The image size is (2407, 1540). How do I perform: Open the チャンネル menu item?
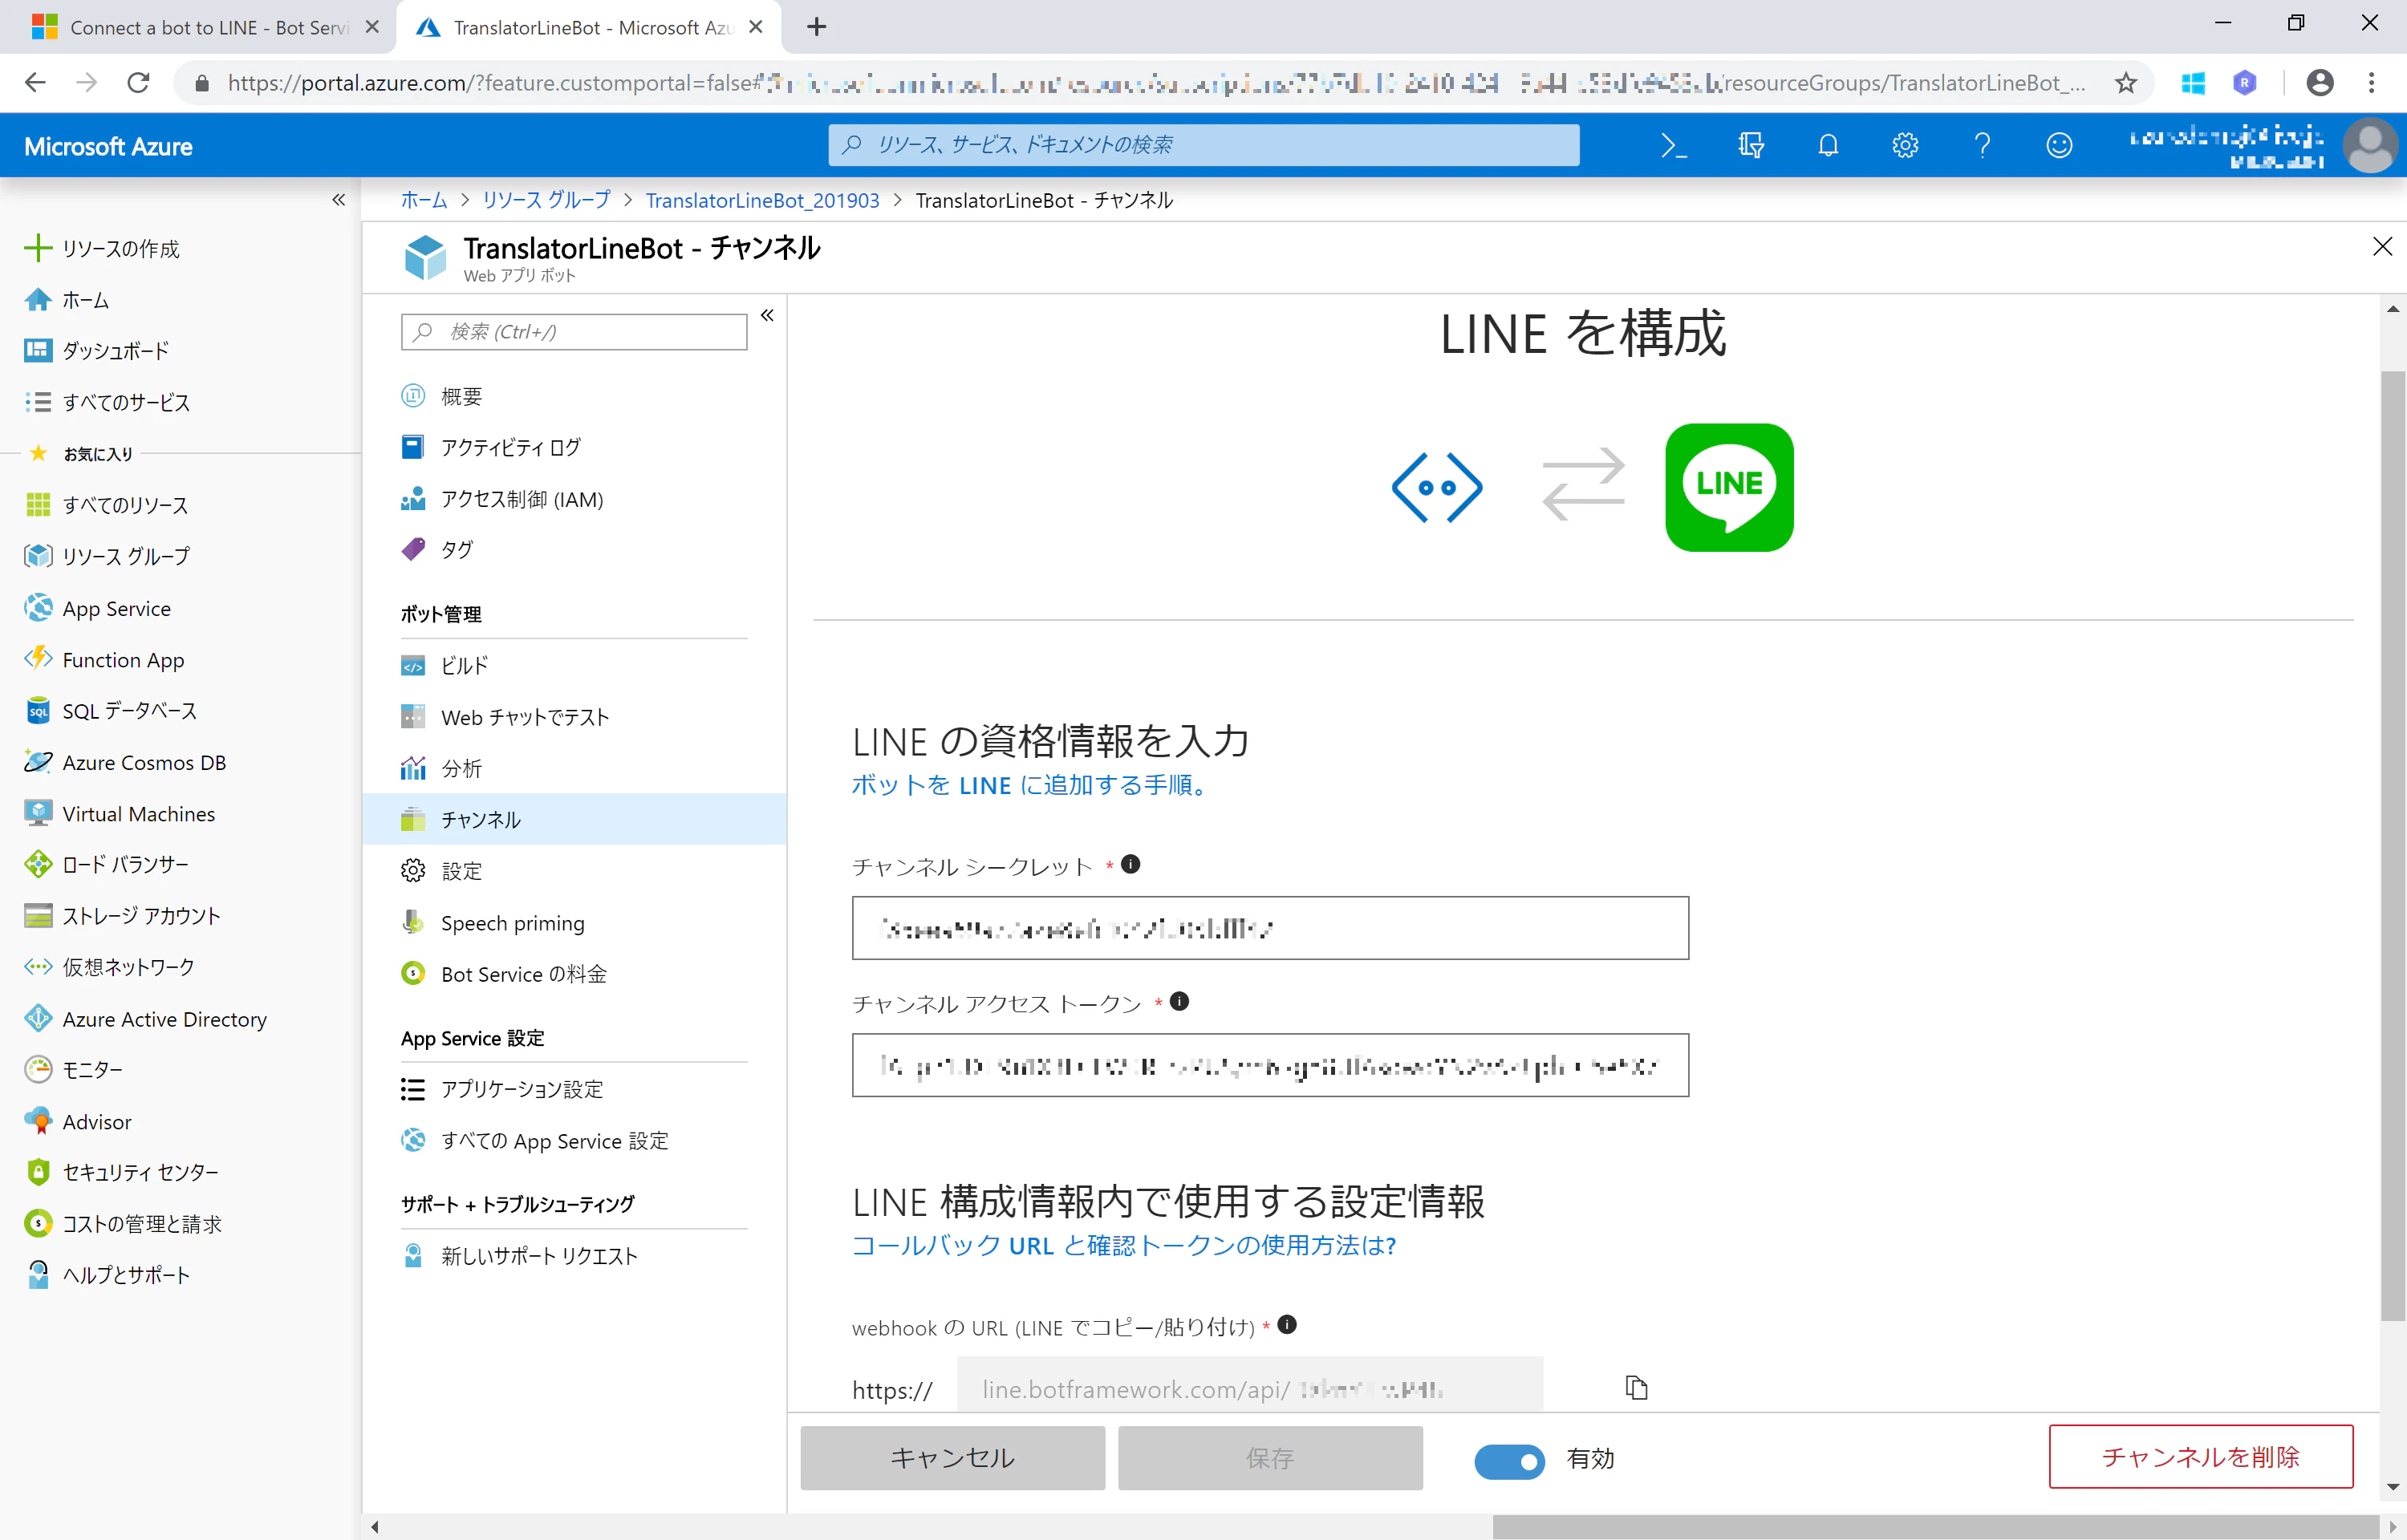point(574,819)
